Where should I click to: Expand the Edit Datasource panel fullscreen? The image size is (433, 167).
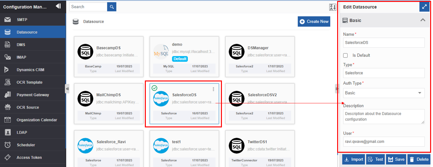(x=424, y=7)
